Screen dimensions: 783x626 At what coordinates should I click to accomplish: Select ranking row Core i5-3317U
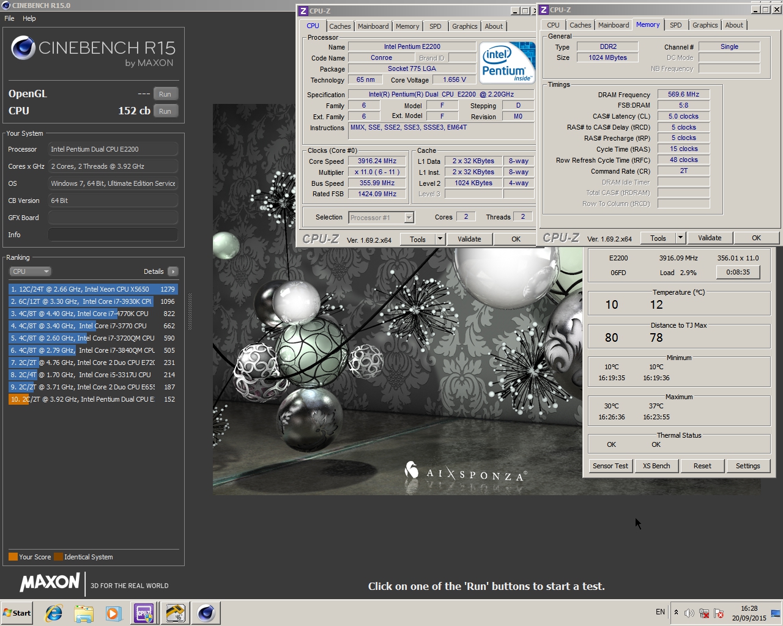93,375
